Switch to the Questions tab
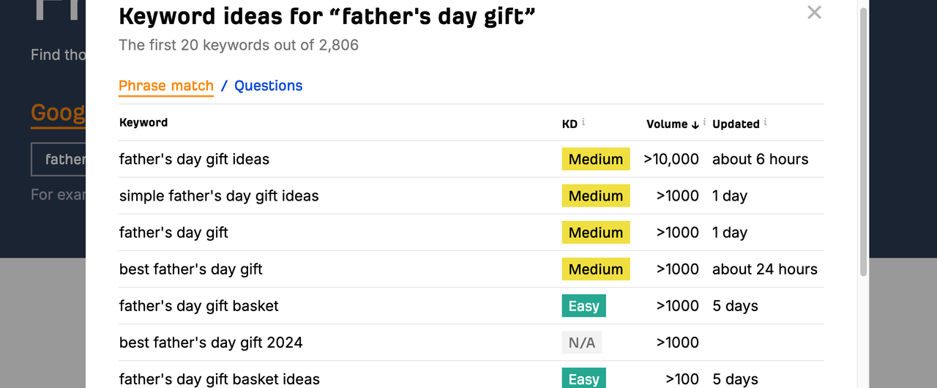 pos(268,86)
